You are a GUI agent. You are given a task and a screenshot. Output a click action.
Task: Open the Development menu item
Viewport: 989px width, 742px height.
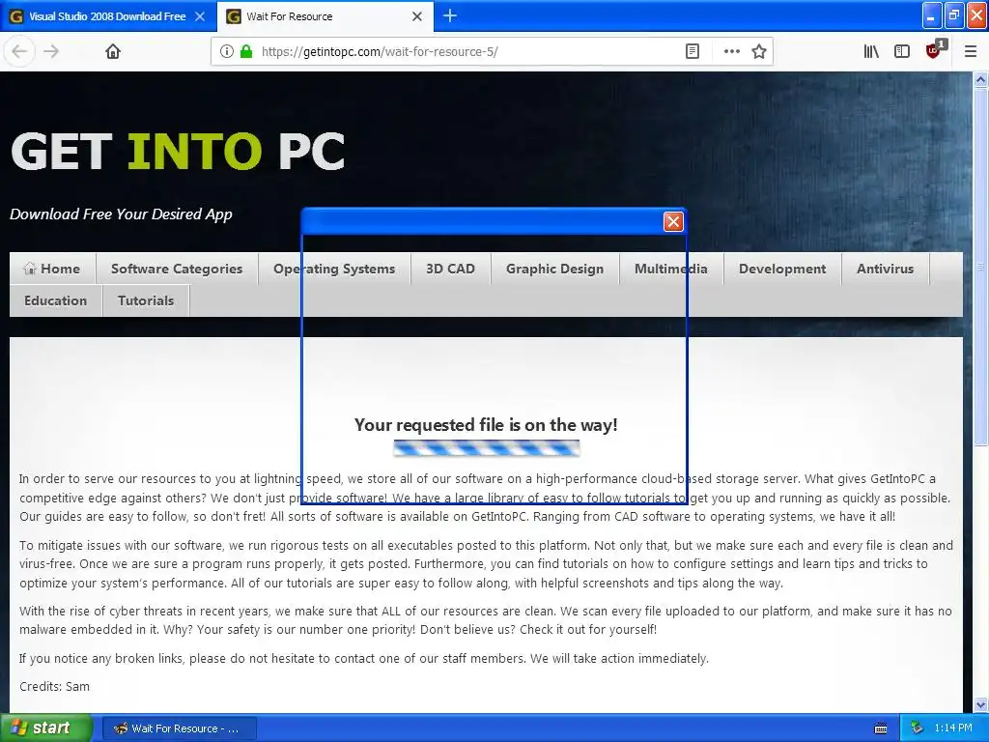click(x=782, y=269)
